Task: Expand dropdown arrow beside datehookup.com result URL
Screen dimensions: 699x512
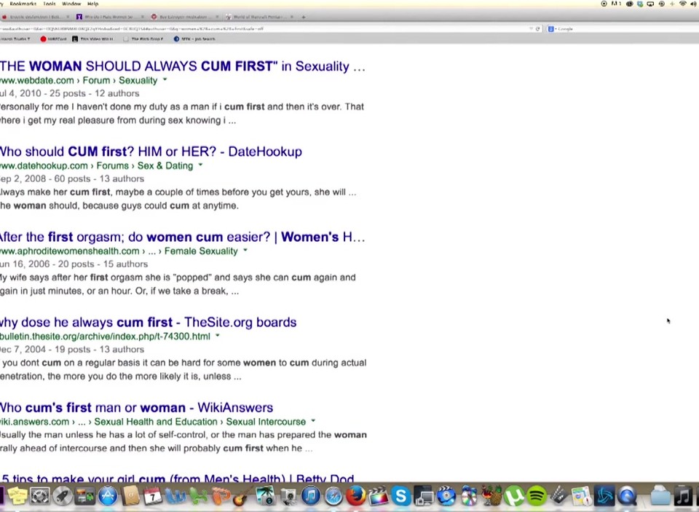Action: (201, 165)
